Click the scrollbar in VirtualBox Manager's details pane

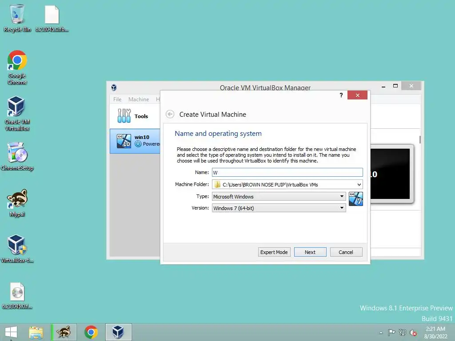click(x=420, y=139)
